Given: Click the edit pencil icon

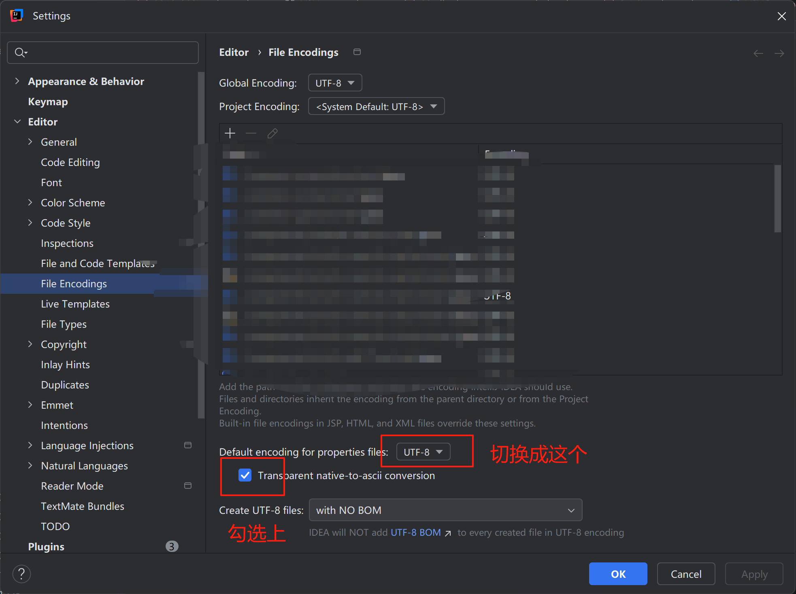Looking at the screenshot, I should tap(272, 133).
